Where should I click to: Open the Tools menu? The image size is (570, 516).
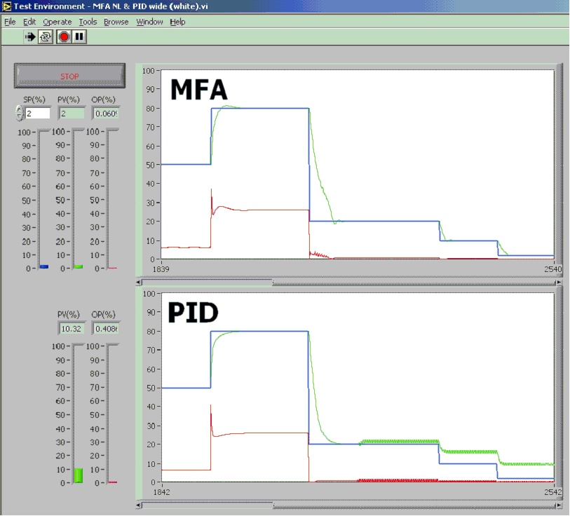pos(88,22)
